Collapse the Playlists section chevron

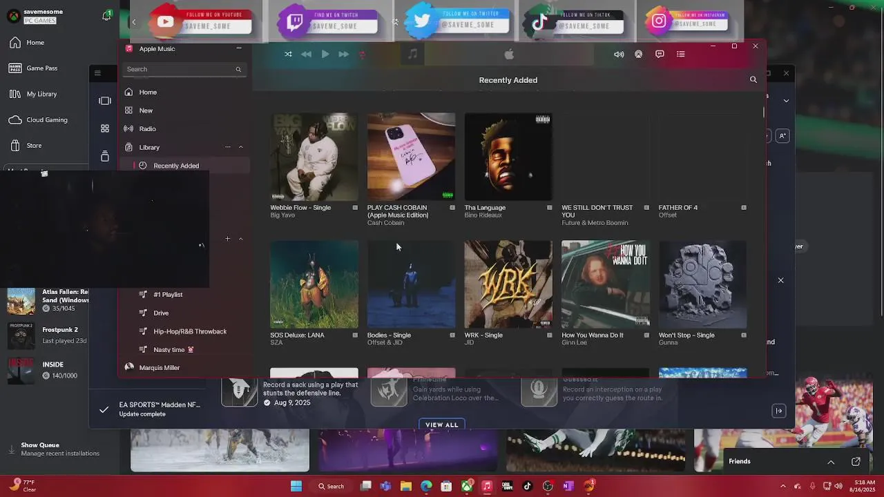(x=241, y=239)
